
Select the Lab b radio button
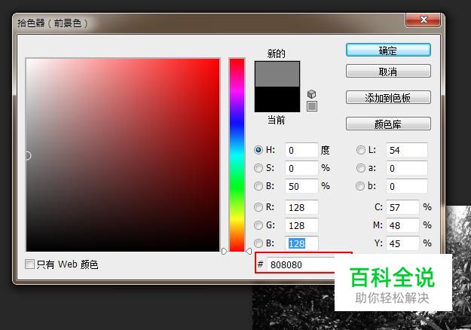(360, 186)
